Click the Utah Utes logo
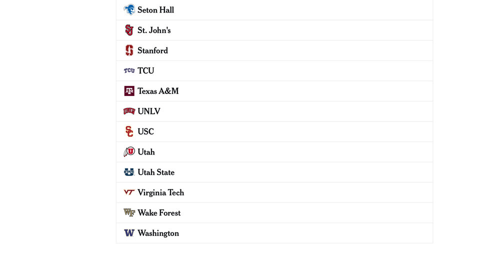 coord(129,151)
